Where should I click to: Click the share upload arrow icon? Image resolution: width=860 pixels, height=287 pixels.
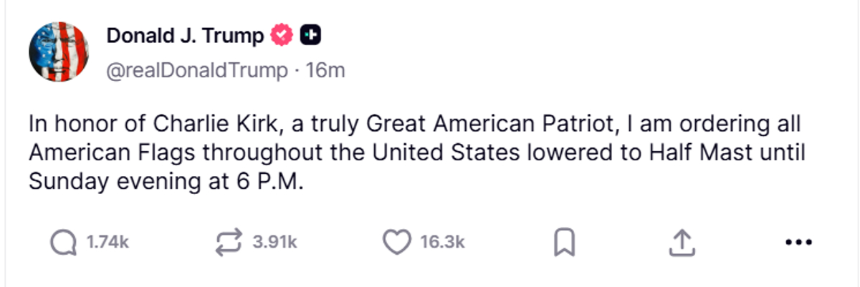682,243
